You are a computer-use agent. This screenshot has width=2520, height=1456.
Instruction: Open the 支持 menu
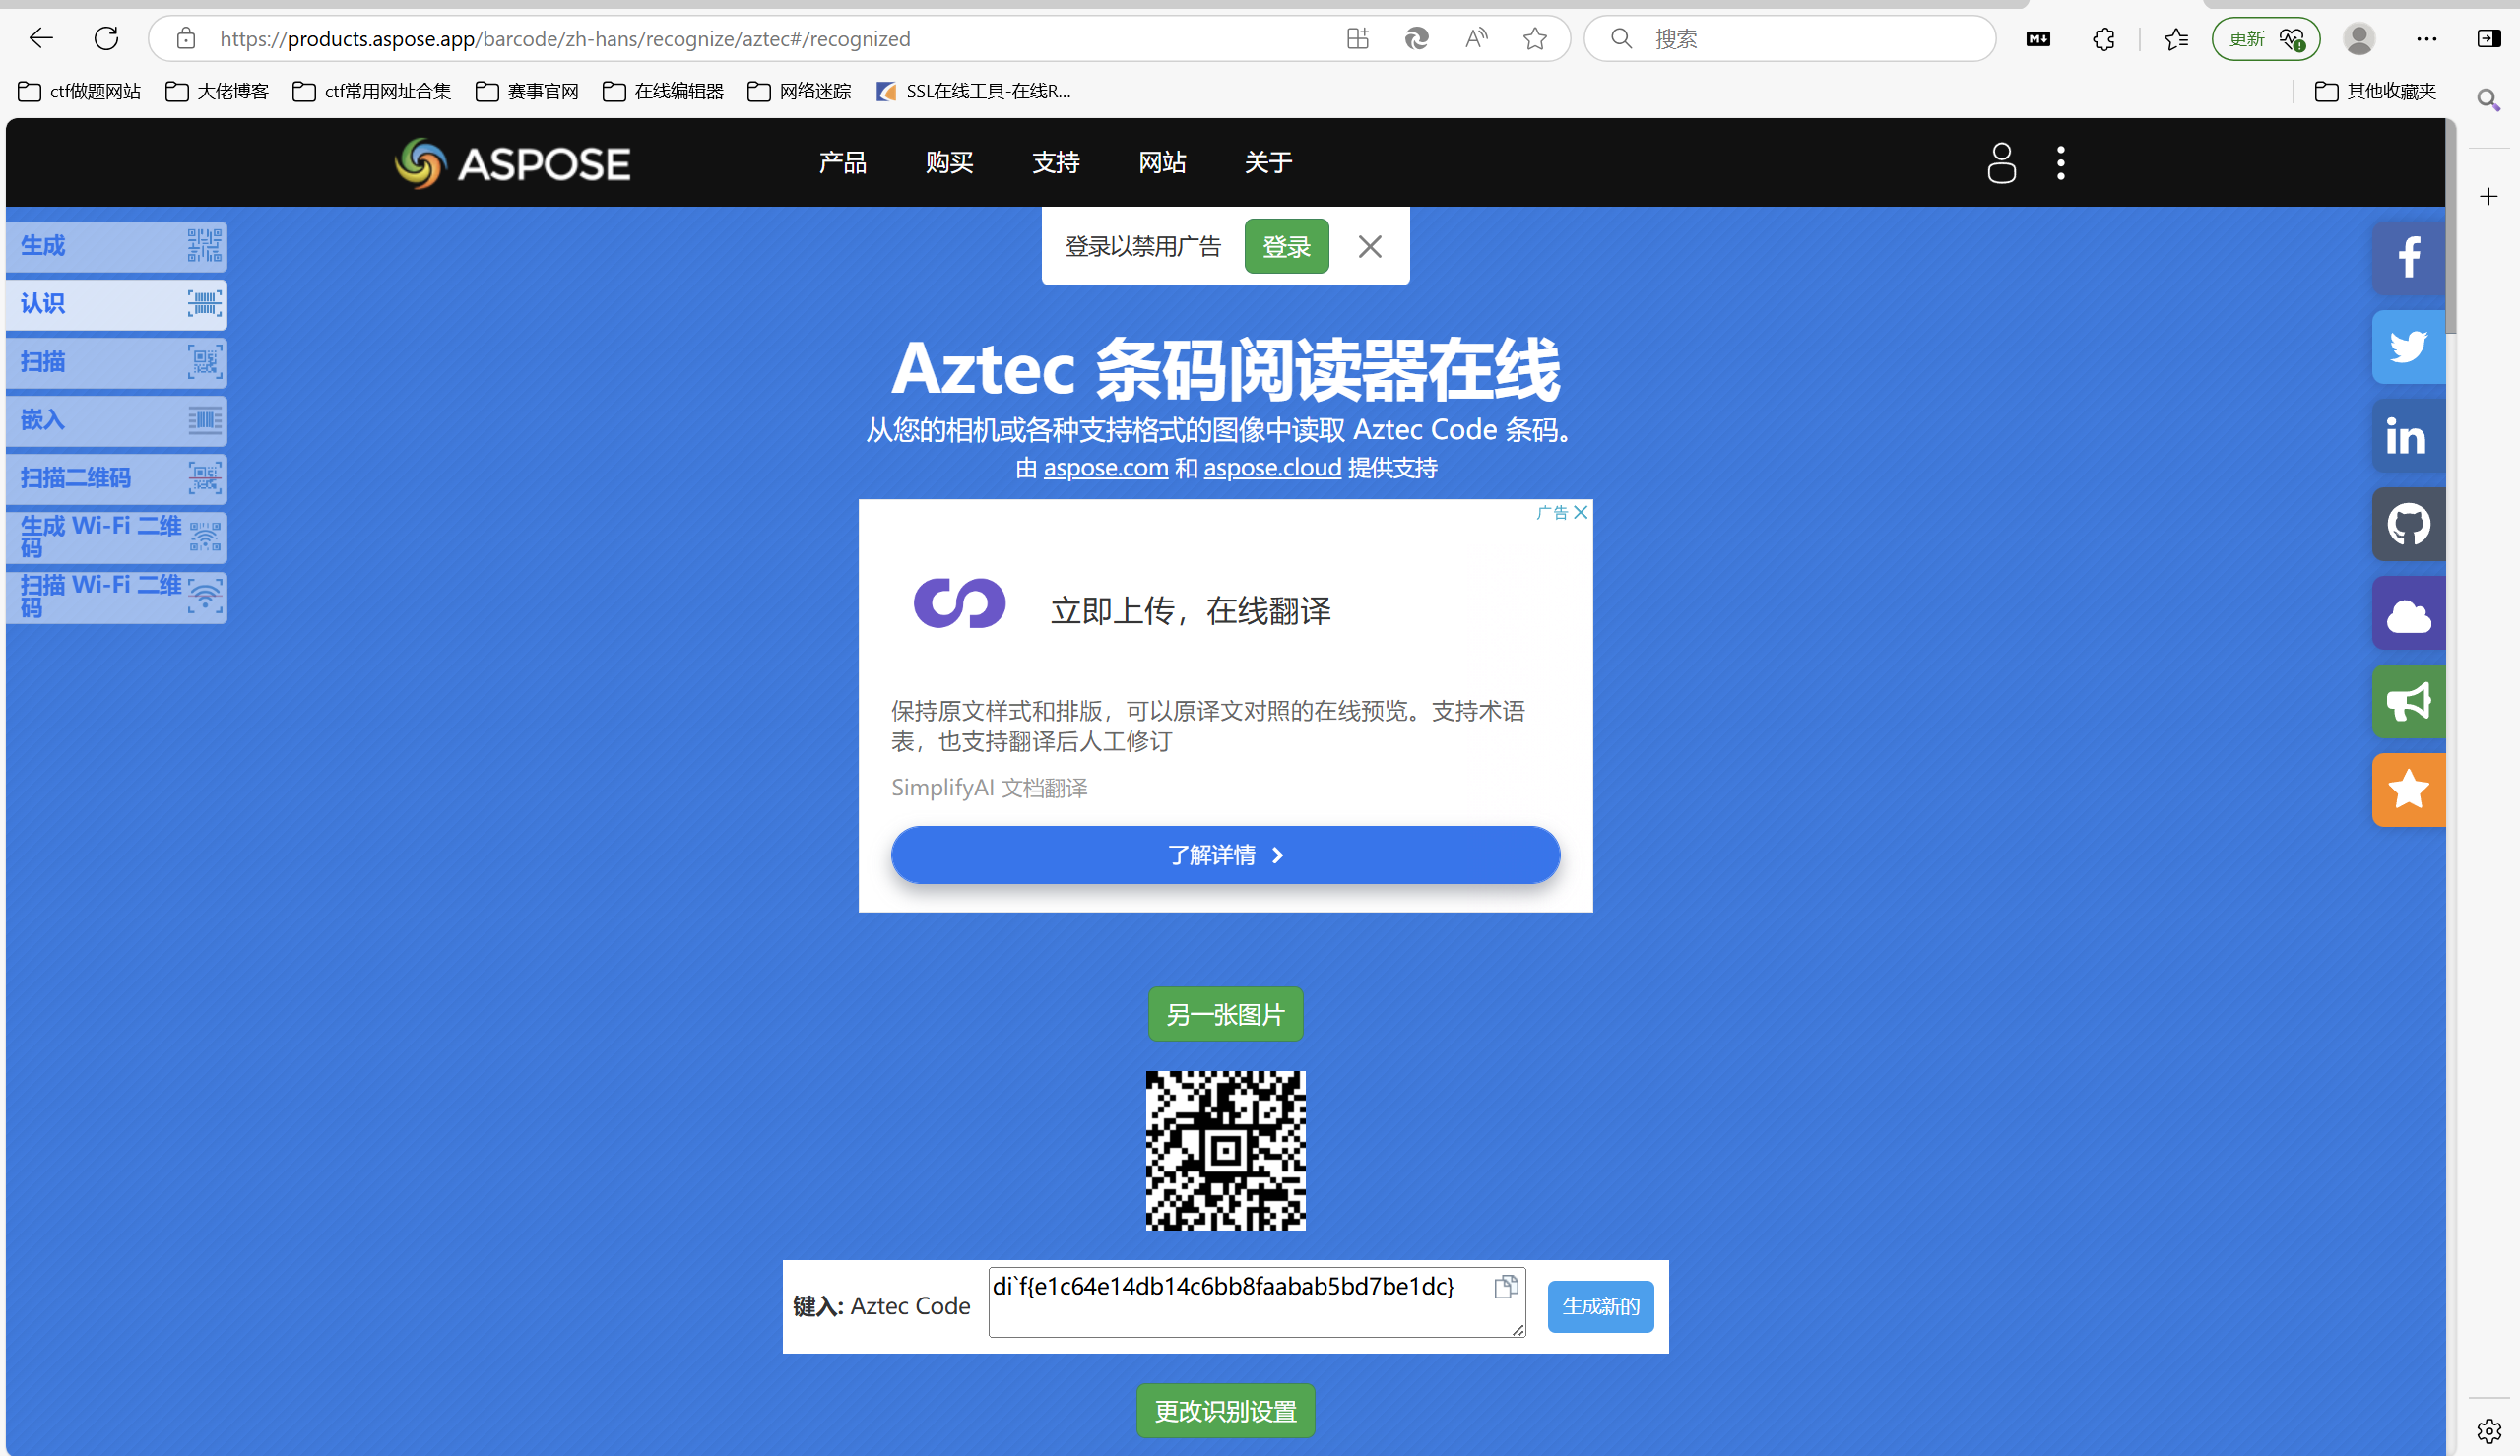[1055, 163]
